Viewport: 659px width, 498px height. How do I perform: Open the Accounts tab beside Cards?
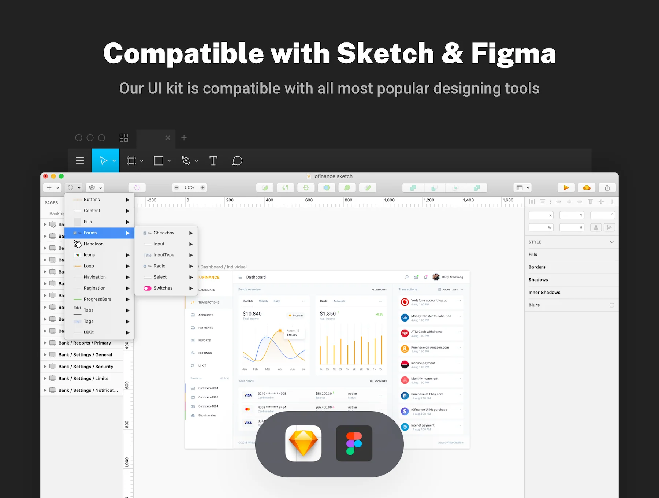coord(339,301)
